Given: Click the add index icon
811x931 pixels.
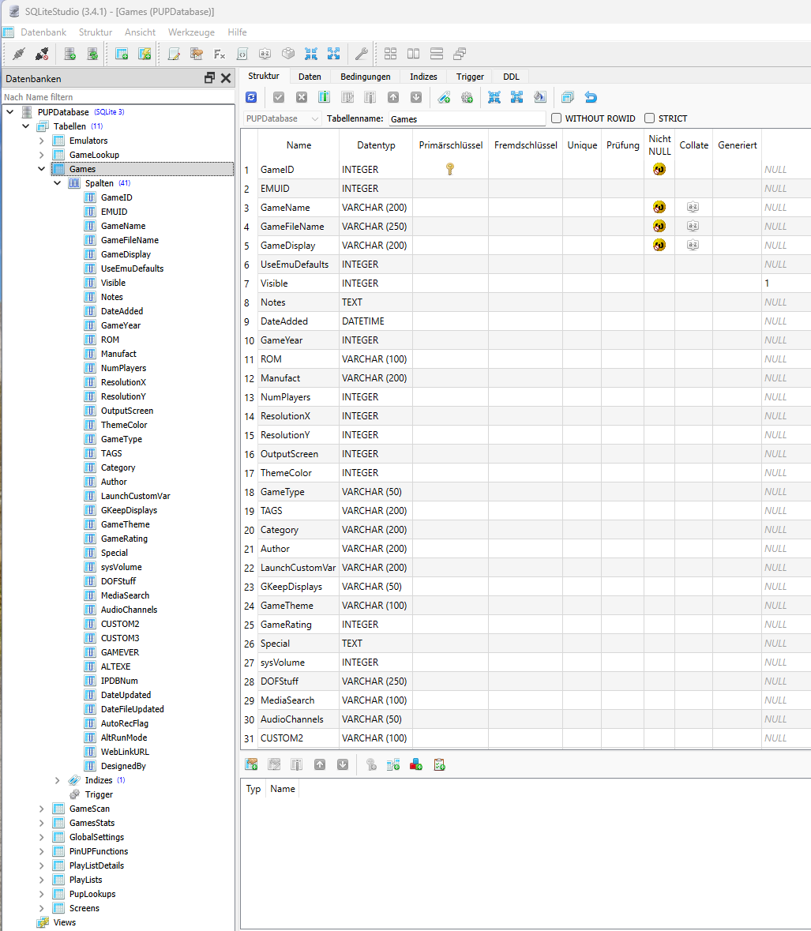Looking at the screenshot, I should 444,97.
